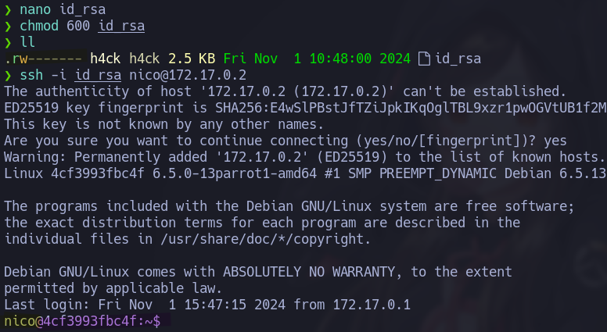The height and width of the screenshot is (332, 607).
Task: Click the prompt arrow before nano command
Action: [x=8, y=9]
